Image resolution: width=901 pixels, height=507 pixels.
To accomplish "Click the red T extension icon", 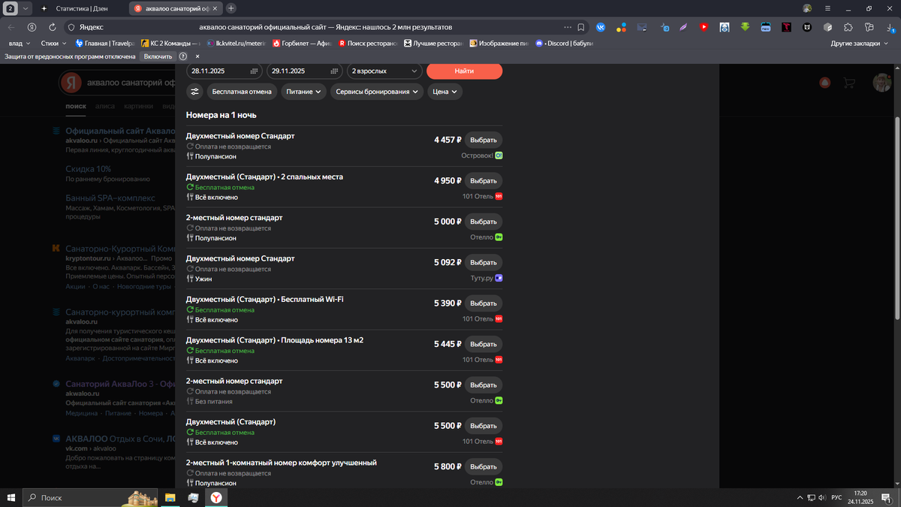I will pos(786,27).
